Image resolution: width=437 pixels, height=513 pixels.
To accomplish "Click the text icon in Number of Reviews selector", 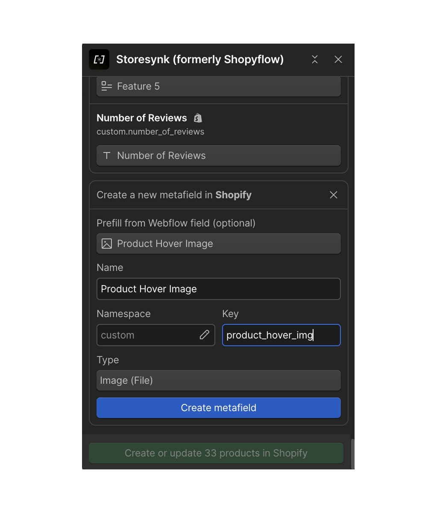I will (x=107, y=156).
